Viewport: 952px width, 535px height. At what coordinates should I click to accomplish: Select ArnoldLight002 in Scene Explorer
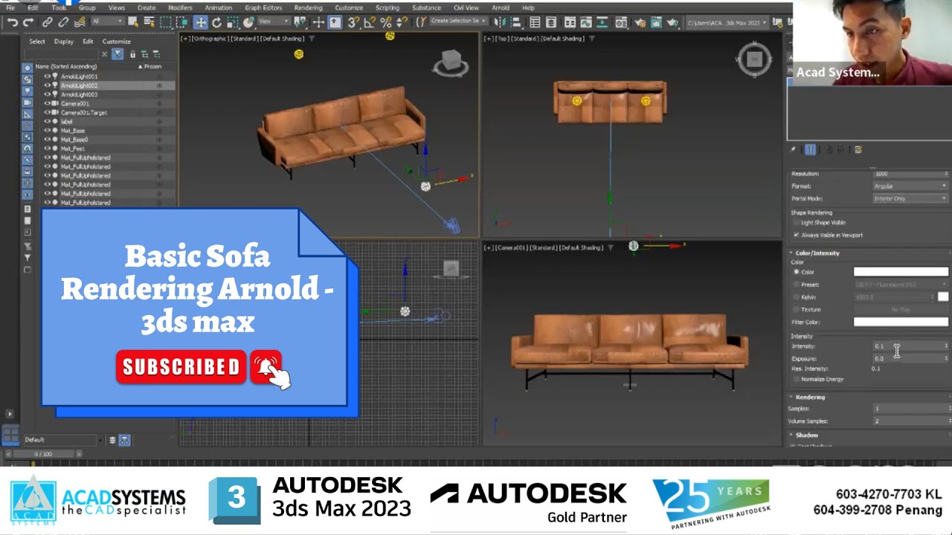pos(79,85)
